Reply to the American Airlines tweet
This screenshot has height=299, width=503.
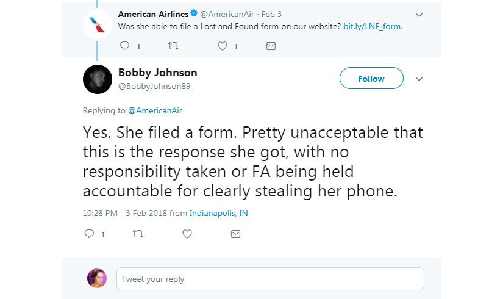(124, 46)
